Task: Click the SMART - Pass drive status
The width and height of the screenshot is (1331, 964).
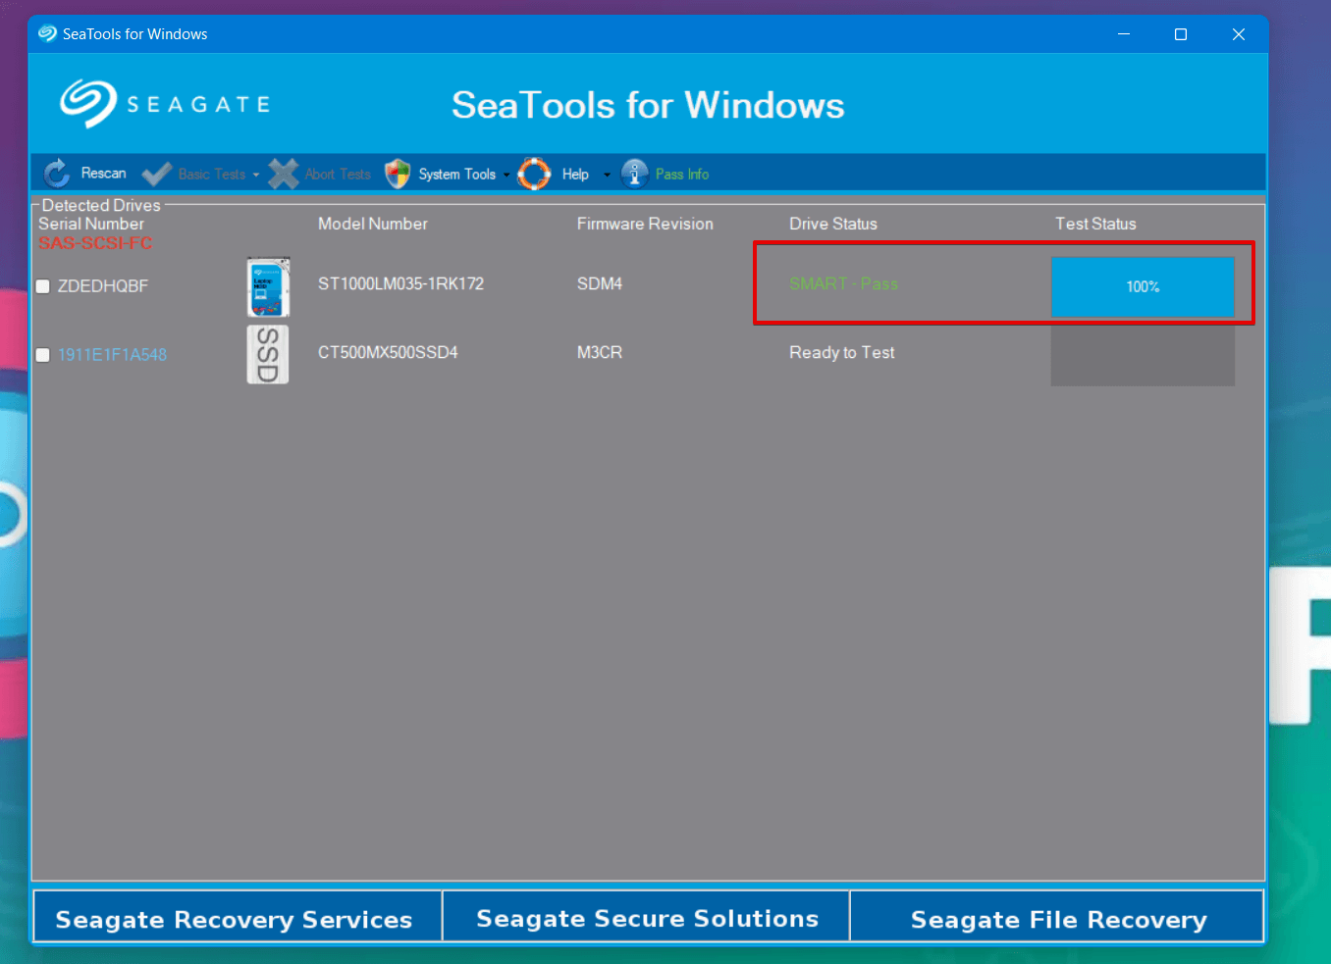Action: (x=843, y=283)
